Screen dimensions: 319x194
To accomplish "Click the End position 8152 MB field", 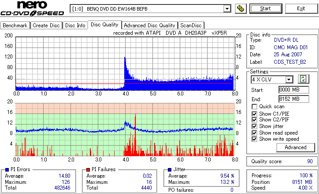I will point(293,99).
